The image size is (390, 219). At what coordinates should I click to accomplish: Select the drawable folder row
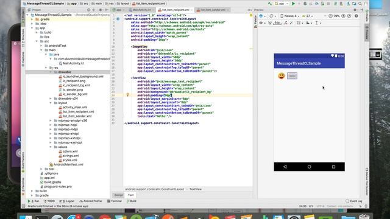[x=68, y=72]
